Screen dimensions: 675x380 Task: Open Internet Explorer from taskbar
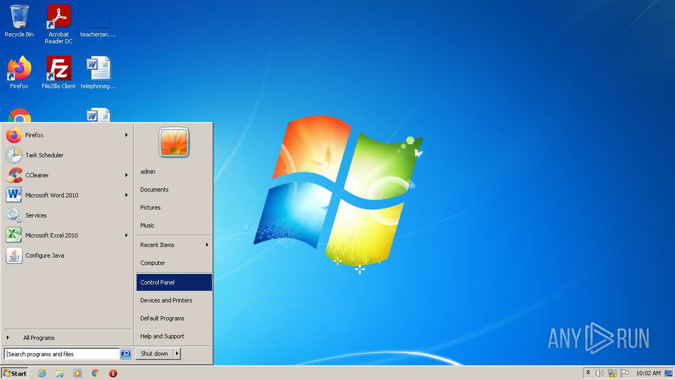click(42, 373)
